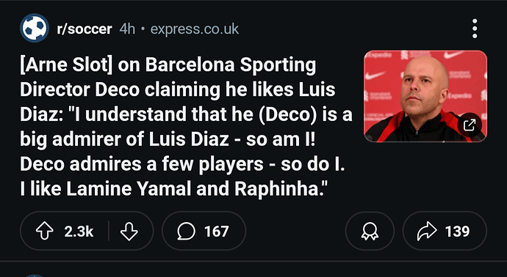Downvote the Arne Slot post
The image size is (507, 277).
click(x=129, y=232)
